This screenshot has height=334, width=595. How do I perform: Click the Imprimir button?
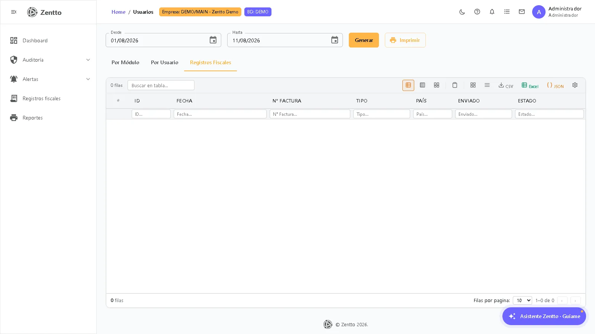[405, 40]
